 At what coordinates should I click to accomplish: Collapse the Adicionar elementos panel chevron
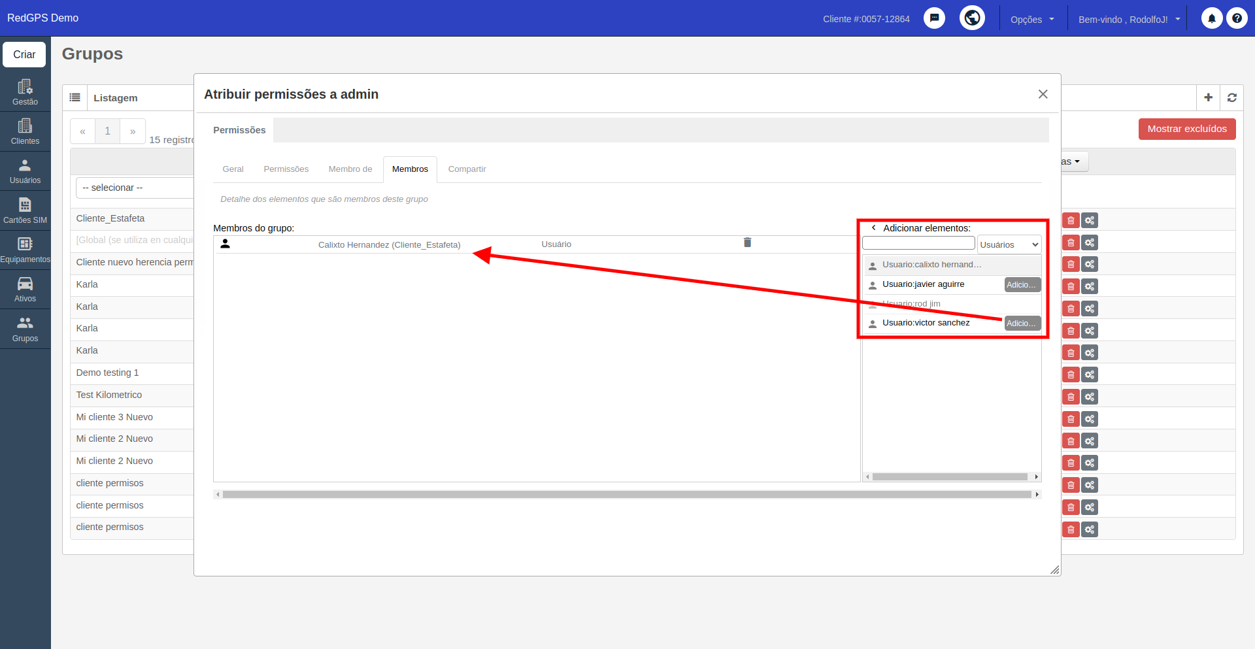(x=873, y=227)
